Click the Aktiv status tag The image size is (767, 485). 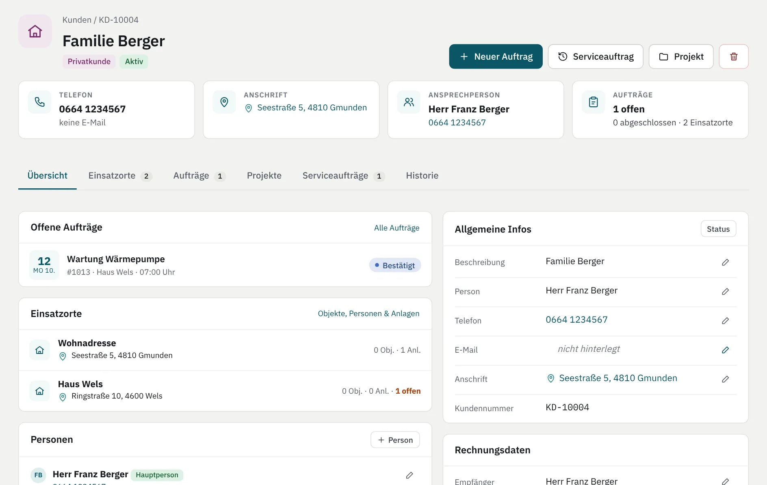coord(134,62)
